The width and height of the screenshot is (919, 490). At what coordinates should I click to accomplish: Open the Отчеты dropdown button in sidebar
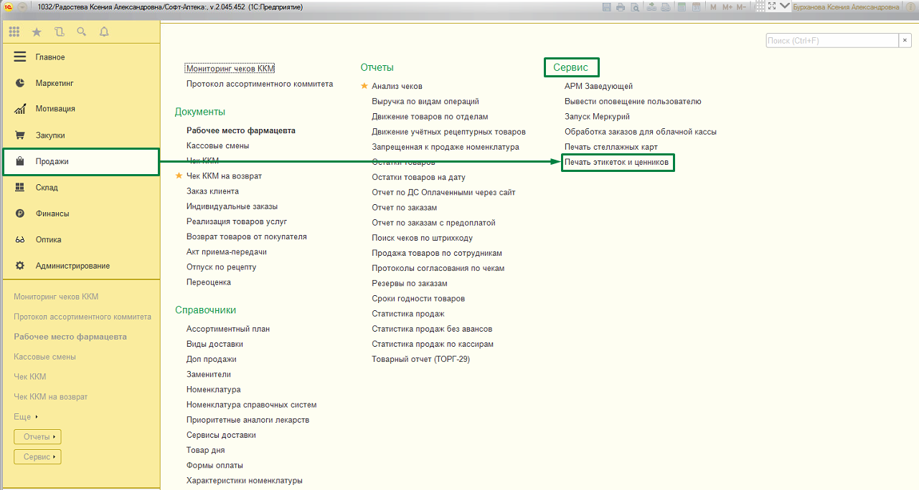tap(38, 437)
